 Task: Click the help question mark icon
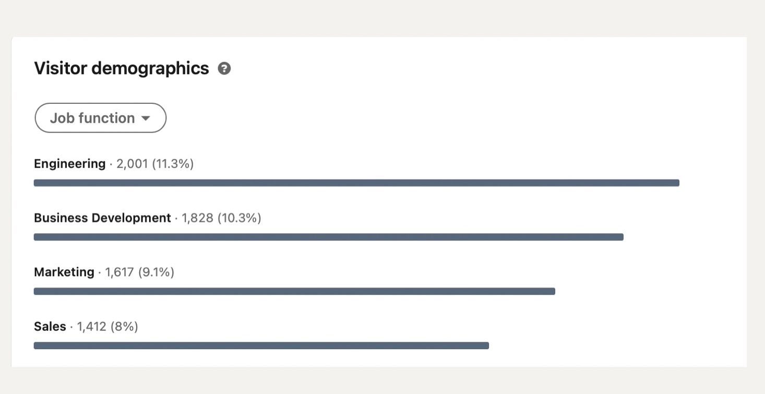pyautogui.click(x=224, y=68)
